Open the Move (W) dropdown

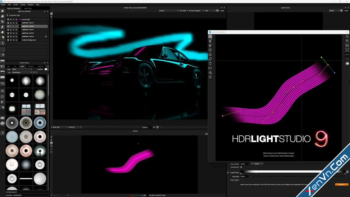click(x=60, y=127)
